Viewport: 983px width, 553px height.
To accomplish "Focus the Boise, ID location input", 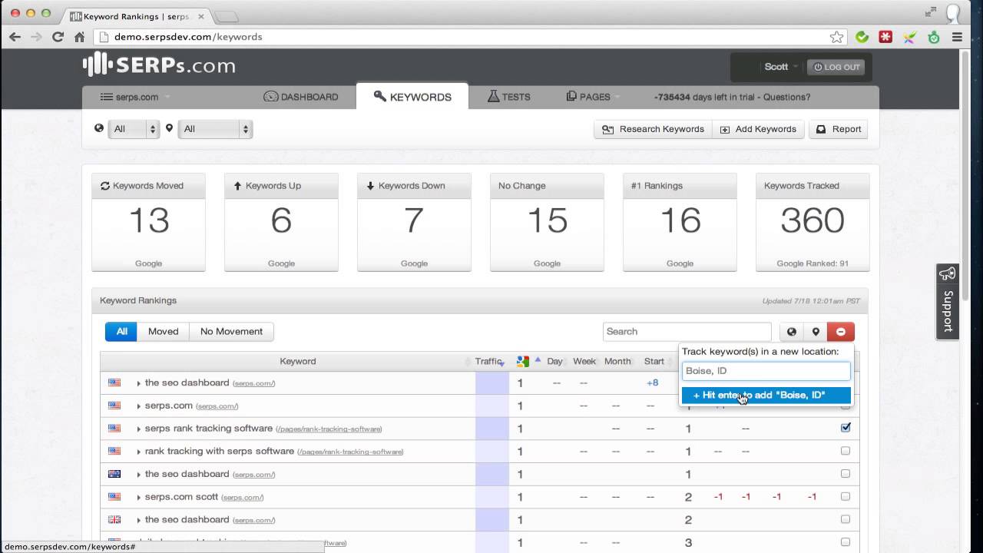I will click(766, 371).
